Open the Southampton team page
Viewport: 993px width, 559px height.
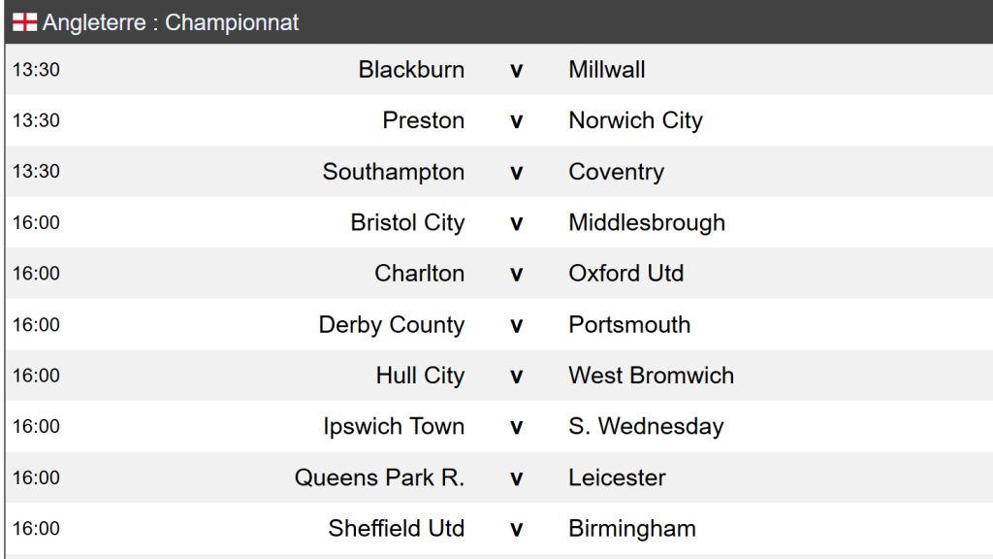pyautogui.click(x=394, y=172)
